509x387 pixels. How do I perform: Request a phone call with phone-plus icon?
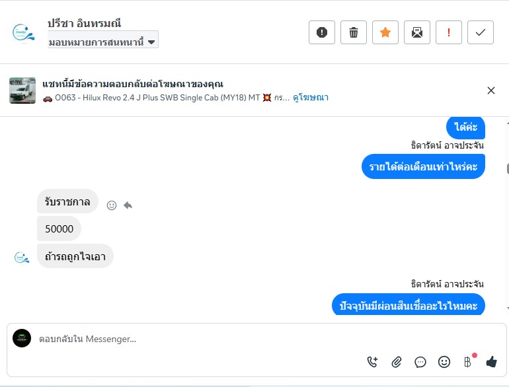click(373, 362)
